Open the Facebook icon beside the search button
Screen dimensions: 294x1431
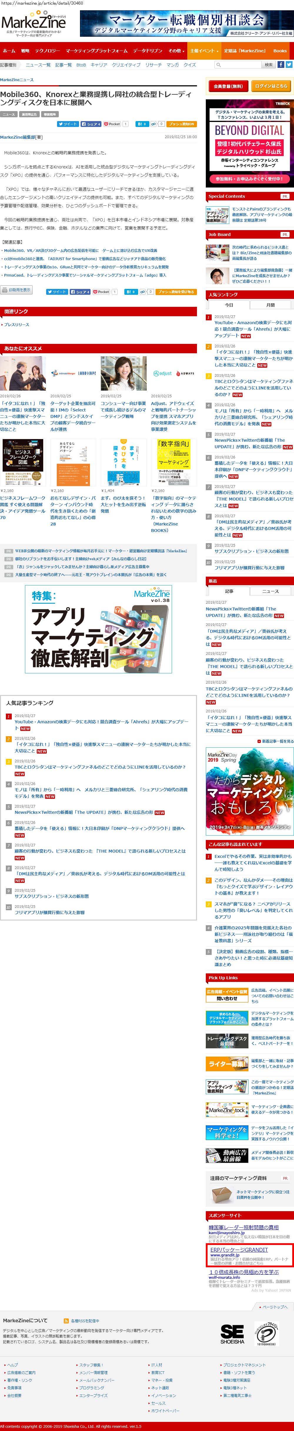[281, 64]
